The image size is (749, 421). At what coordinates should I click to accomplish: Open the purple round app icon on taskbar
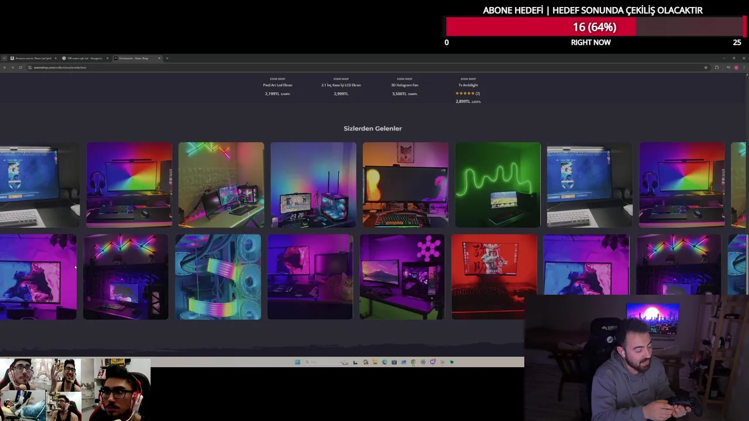point(433,362)
